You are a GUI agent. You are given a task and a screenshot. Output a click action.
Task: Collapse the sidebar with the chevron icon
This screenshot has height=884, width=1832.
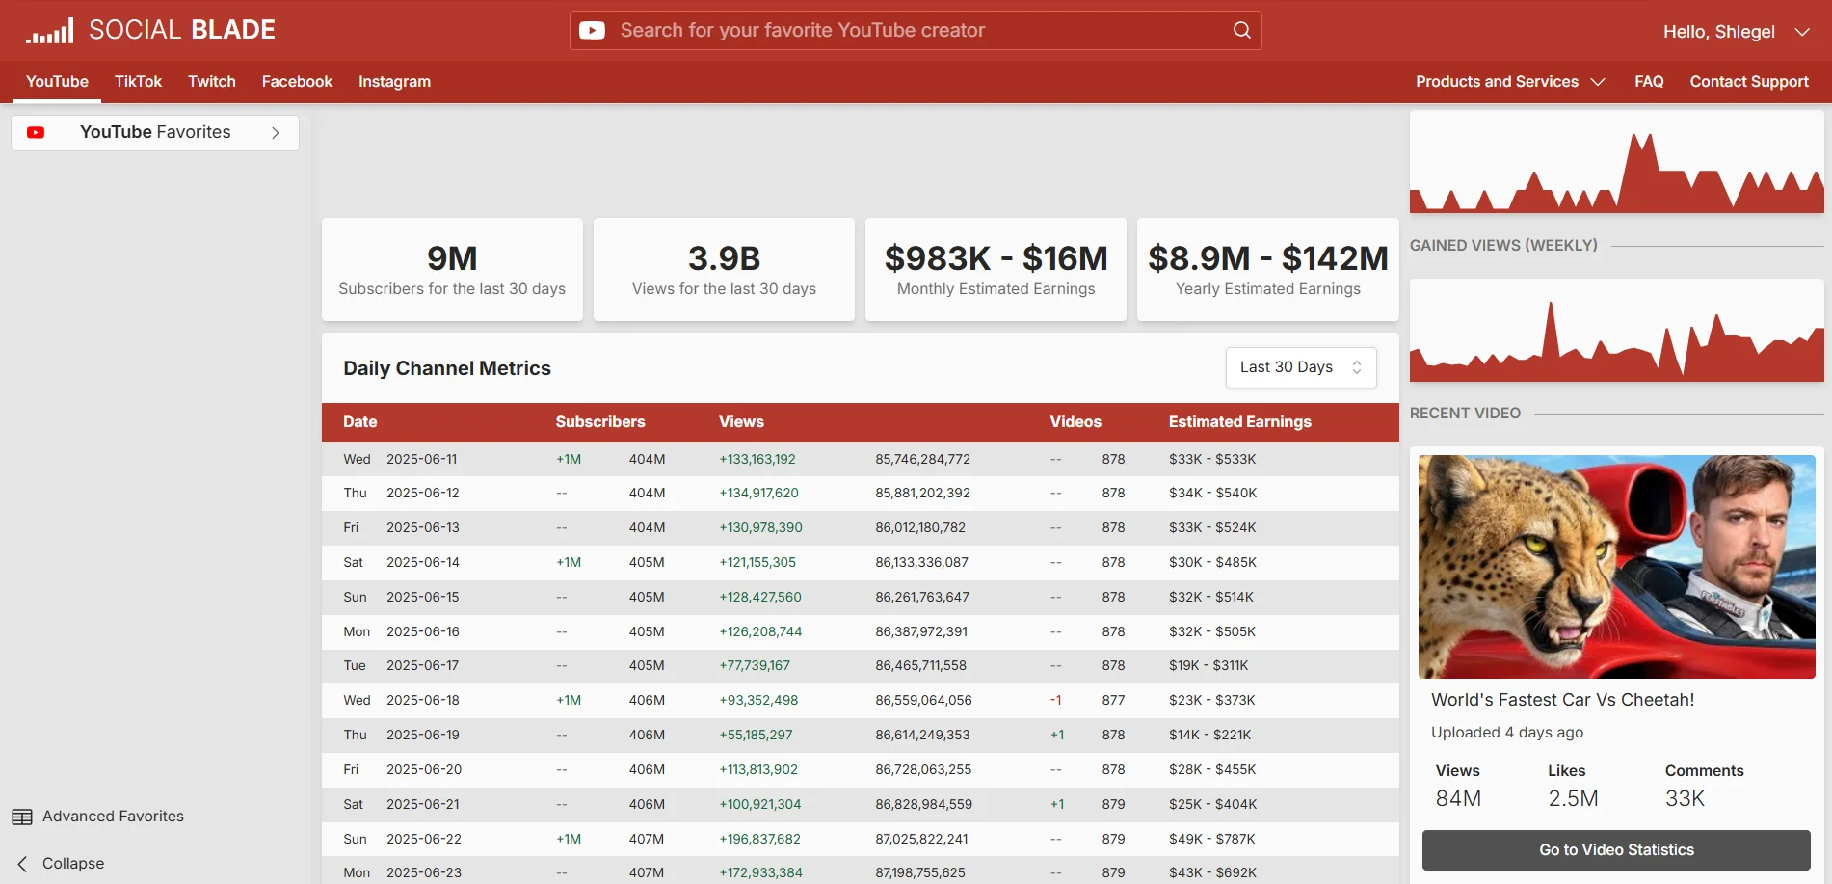click(21, 863)
